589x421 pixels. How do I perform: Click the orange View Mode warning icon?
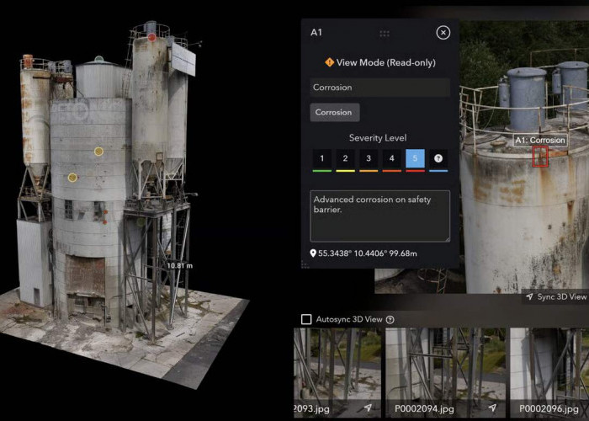(330, 62)
